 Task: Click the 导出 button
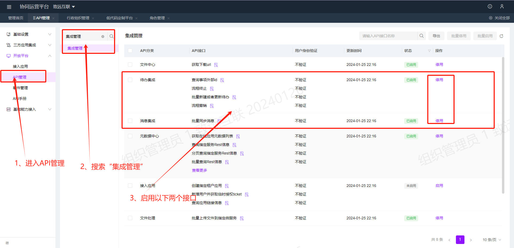[436, 36]
